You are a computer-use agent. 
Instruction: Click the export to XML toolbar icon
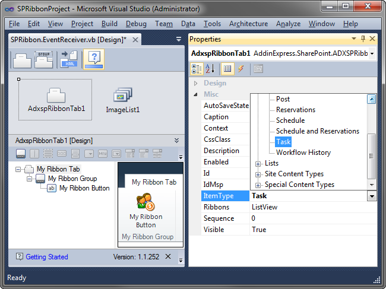(69, 59)
